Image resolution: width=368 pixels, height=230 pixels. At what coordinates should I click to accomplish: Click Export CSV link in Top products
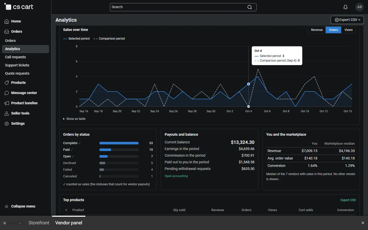[348, 200]
